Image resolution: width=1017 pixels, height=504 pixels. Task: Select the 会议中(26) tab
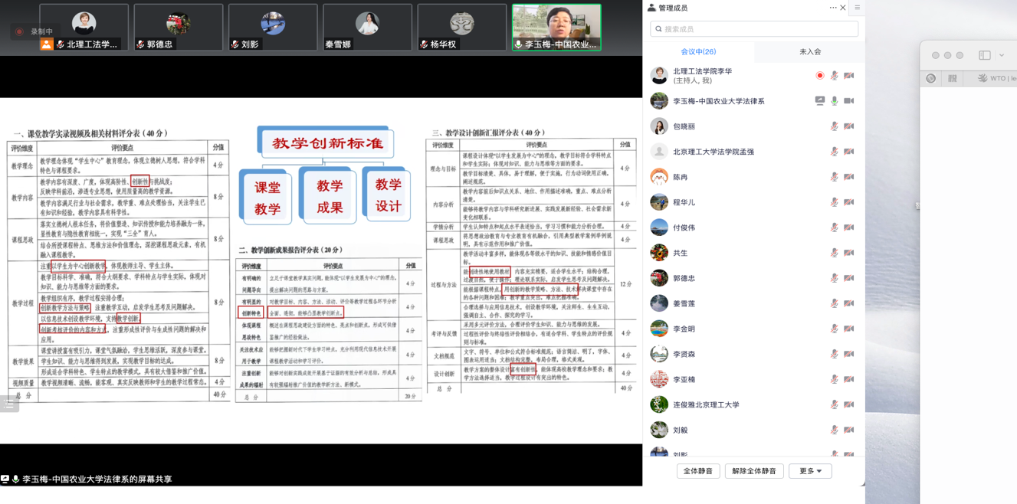pyautogui.click(x=698, y=51)
